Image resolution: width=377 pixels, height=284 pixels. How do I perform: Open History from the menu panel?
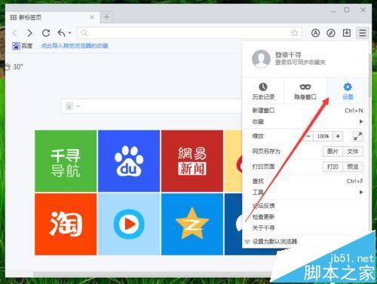263,91
